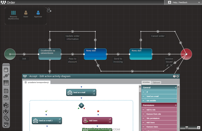202x131 pixels.
Task: Click the zoom slider thumb at bottom right
Action: [x=187, y=128]
